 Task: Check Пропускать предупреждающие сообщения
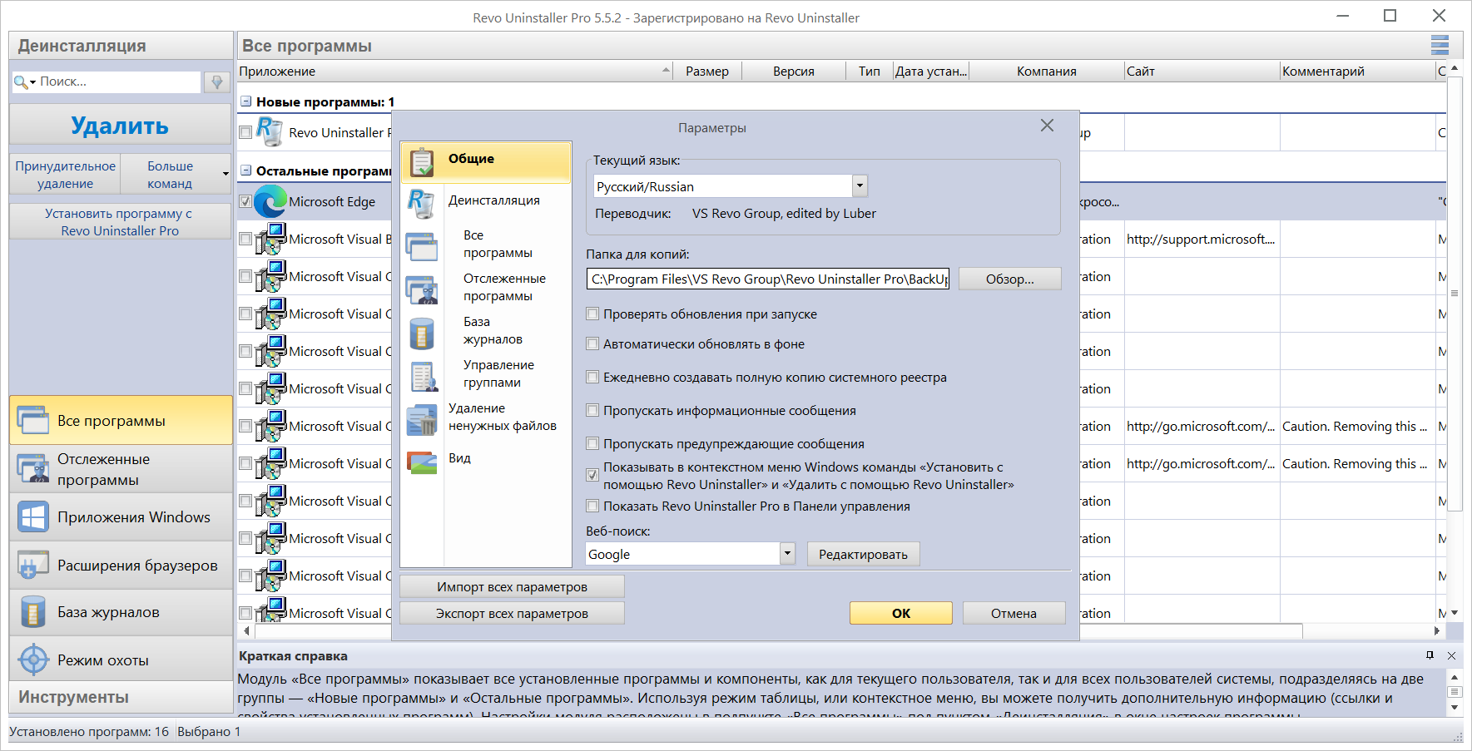(592, 444)
